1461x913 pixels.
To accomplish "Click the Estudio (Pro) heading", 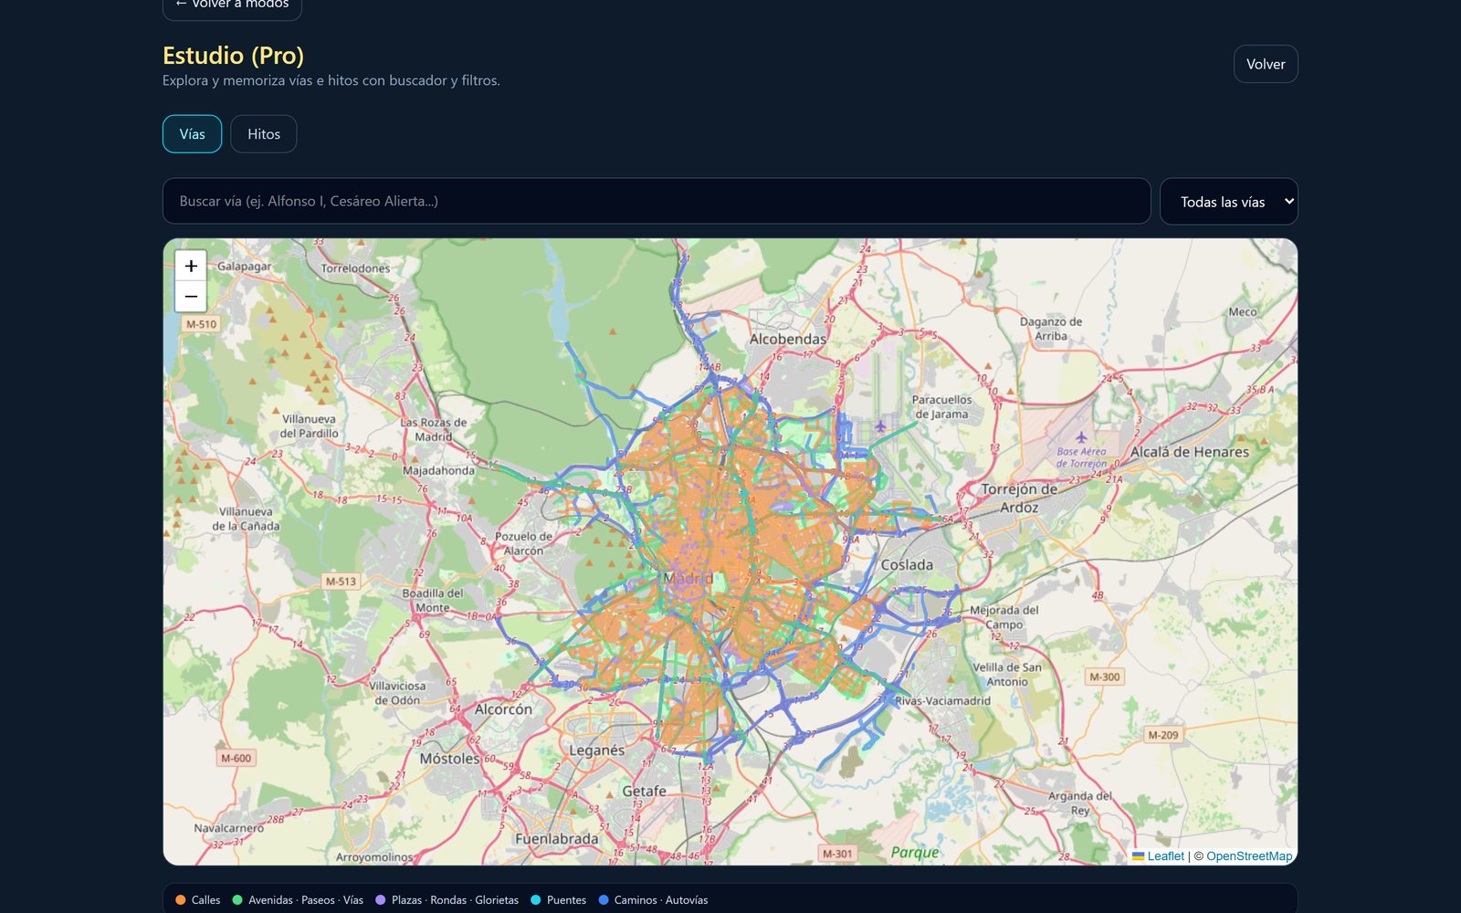I will (x=233, y=56).
